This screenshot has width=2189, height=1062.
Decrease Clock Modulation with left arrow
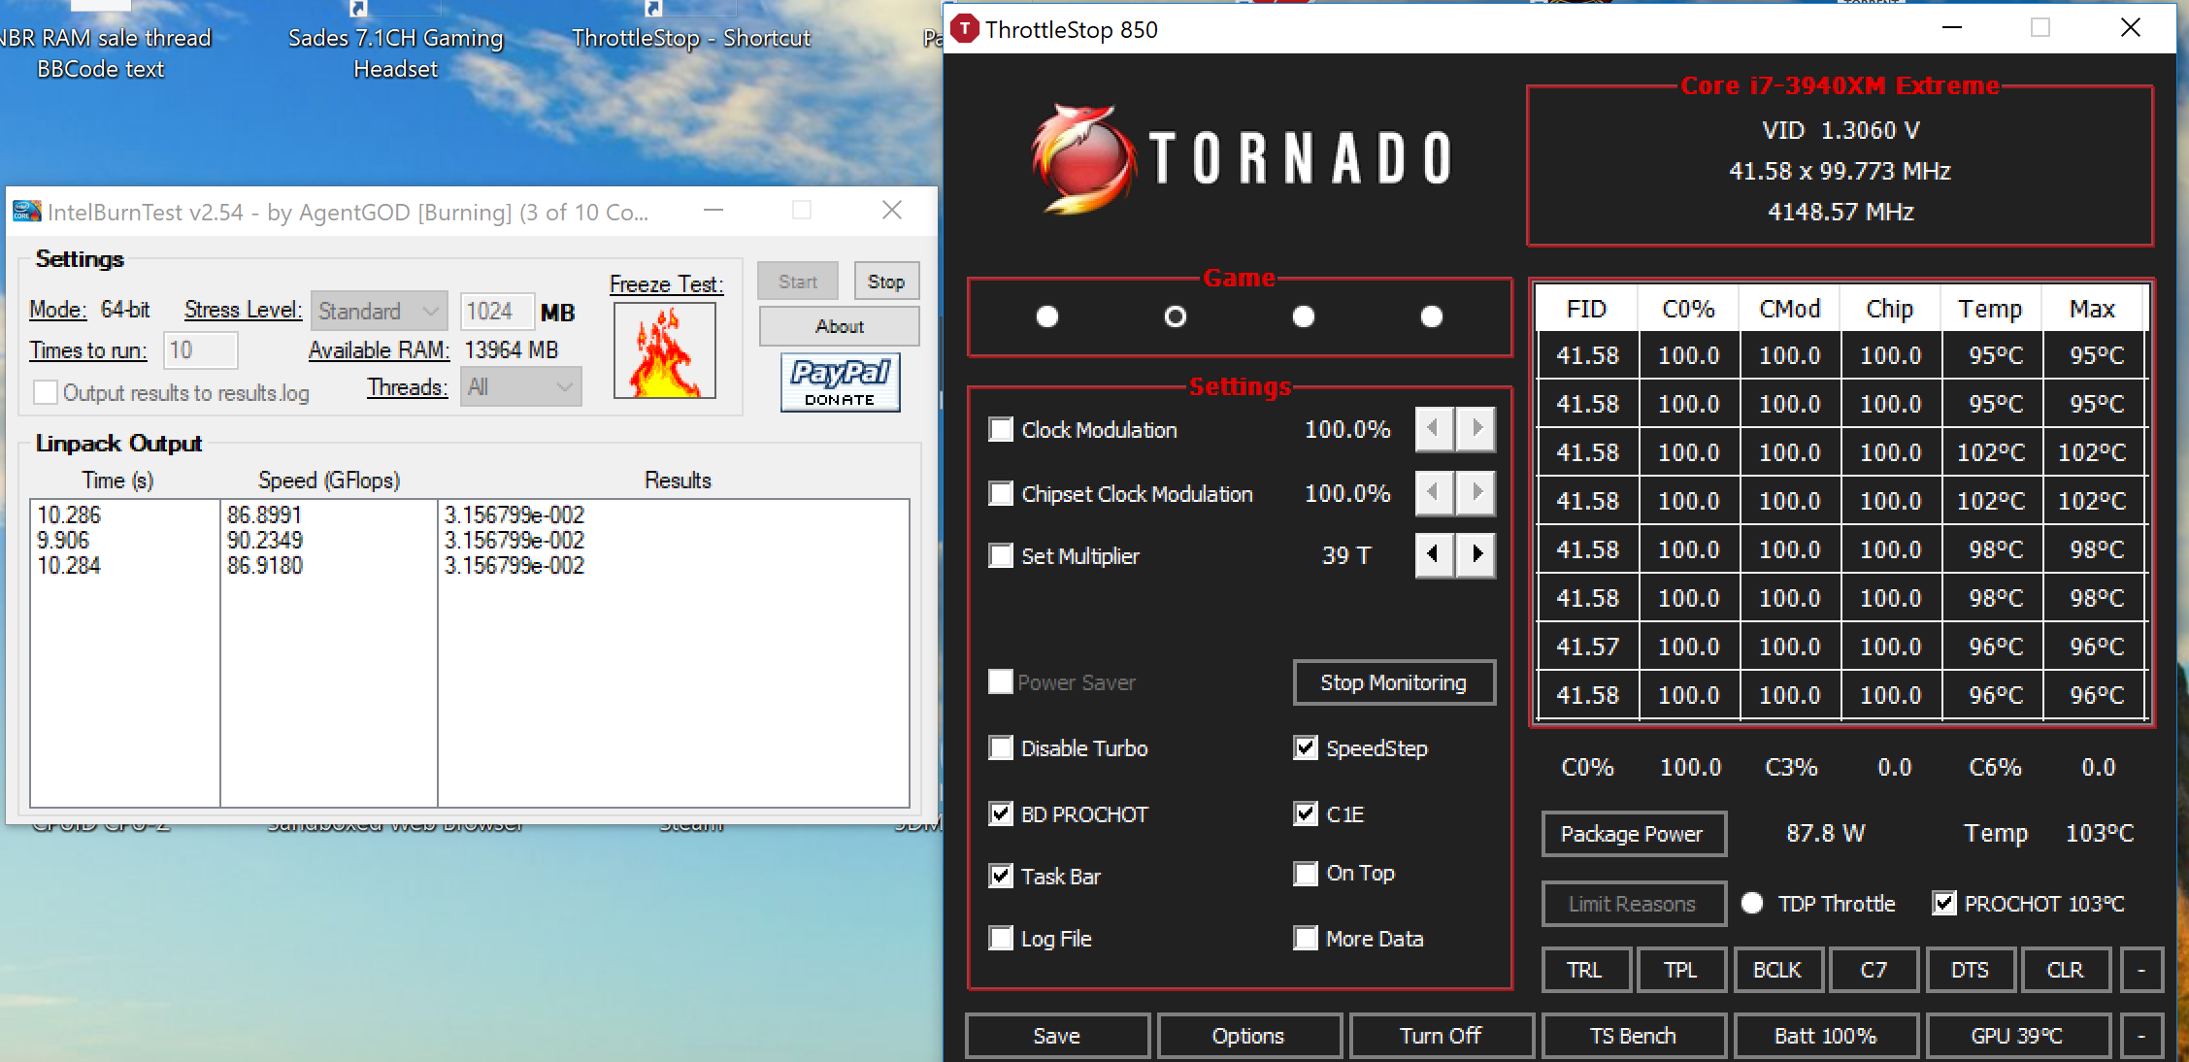[1434, 428]
